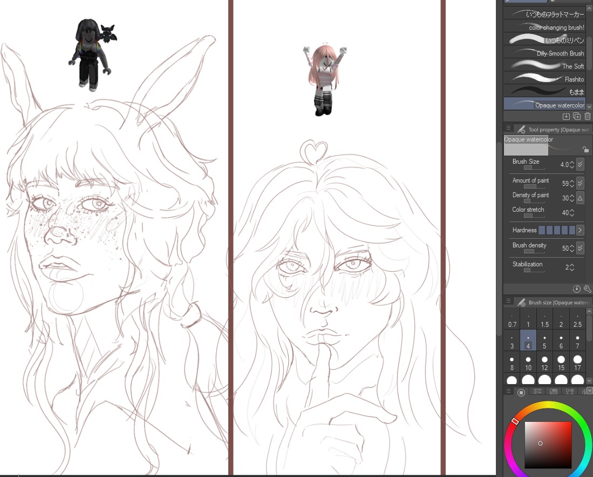593x477 pixels.
Task: Choose brush size preset 3
Action: point(512,341)
